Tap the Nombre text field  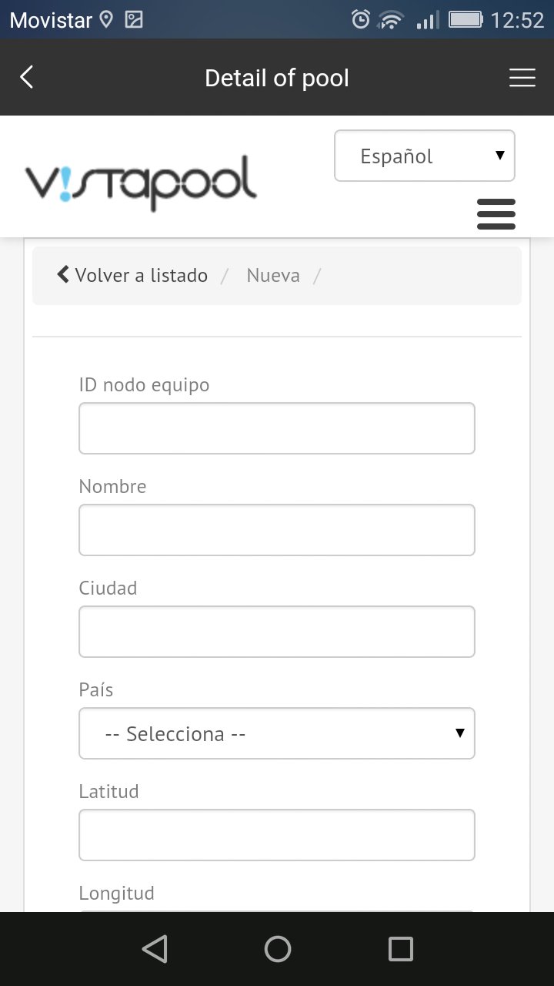coord(276,530)
